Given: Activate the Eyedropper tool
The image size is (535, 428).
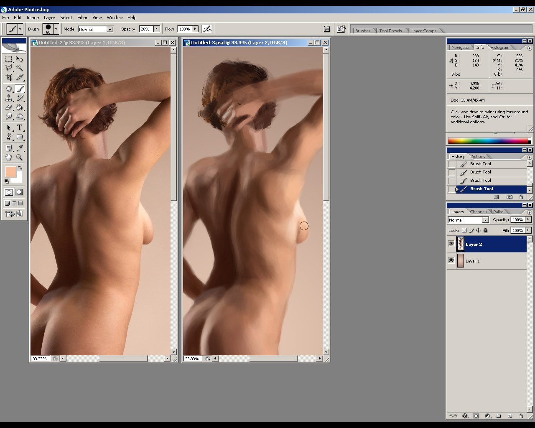Looking at the screenshot, I should click(x=19, y=148).
